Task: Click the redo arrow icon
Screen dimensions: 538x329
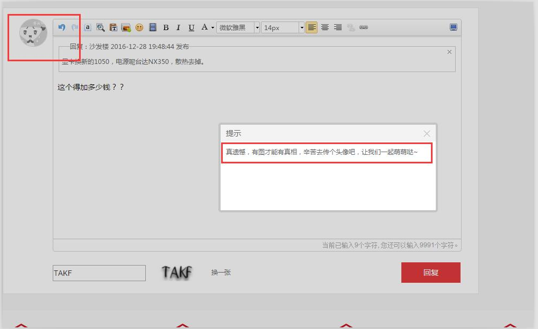Action: point(75,27)
